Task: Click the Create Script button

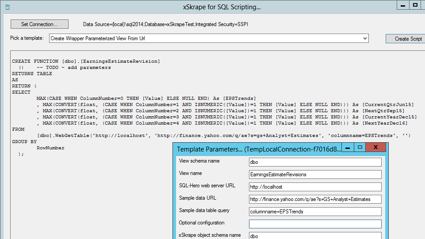Action: 406,39
